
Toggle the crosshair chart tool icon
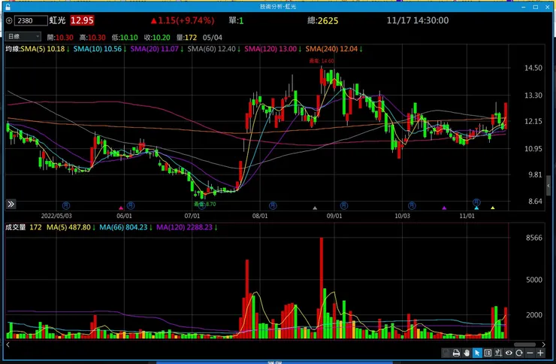[x=498, y=353]
